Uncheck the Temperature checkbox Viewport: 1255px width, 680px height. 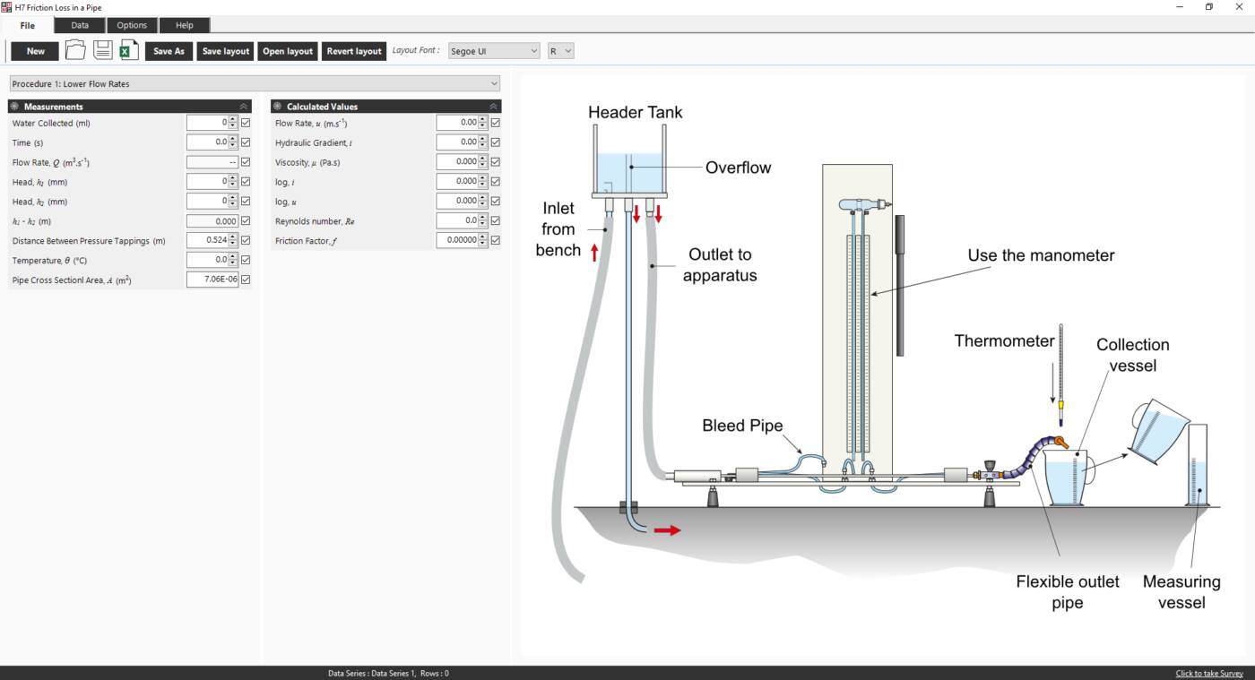click(246, 260)
